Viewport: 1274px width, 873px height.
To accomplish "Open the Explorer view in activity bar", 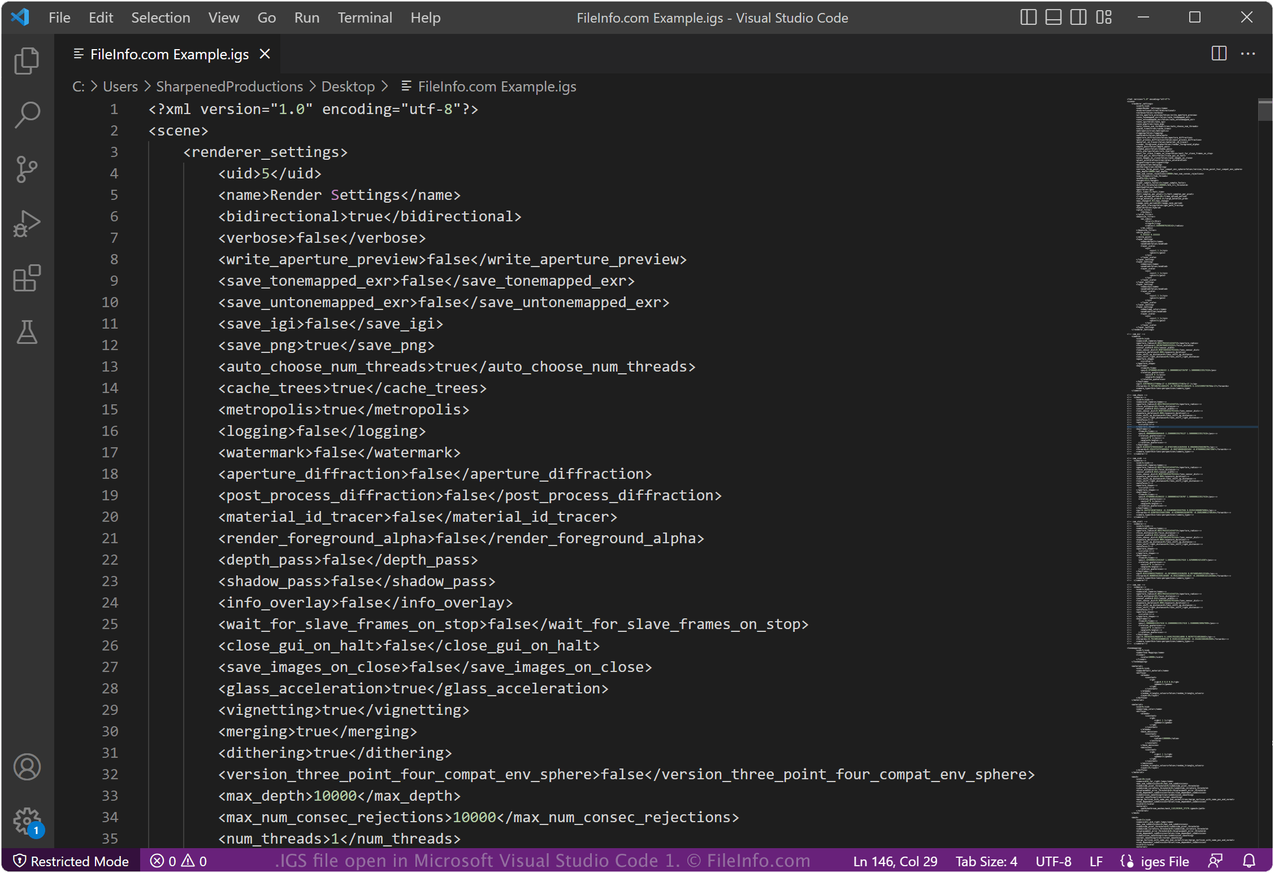I will [x=27, y=60].
